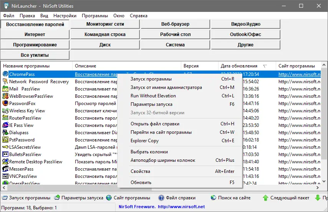
Task: Select the BulletsPassView icon
Action: (5, 154)
